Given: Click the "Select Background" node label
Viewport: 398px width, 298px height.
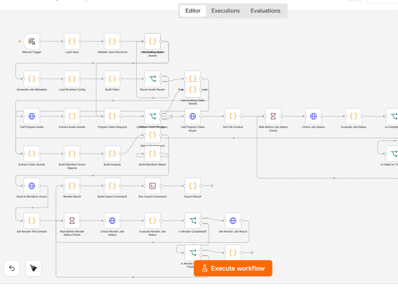Looking at the screenshot, I should [152, 146].
